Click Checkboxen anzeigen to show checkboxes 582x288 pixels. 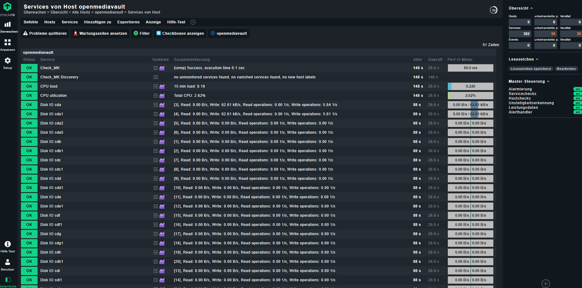click(x=180, y=34)
